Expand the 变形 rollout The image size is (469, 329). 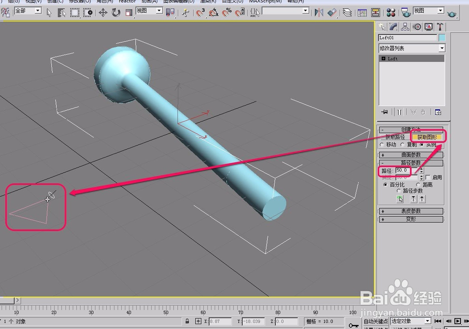(x=411, y=219)
